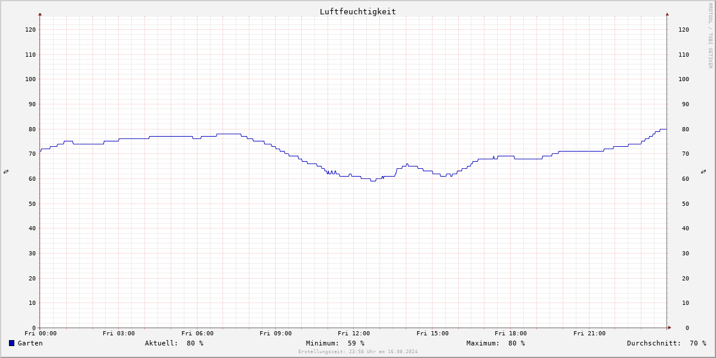Select the Durchschnitt: 70 % value
Image resolution: width=716 pixels, height=358 pixels.
pos(666,343)
